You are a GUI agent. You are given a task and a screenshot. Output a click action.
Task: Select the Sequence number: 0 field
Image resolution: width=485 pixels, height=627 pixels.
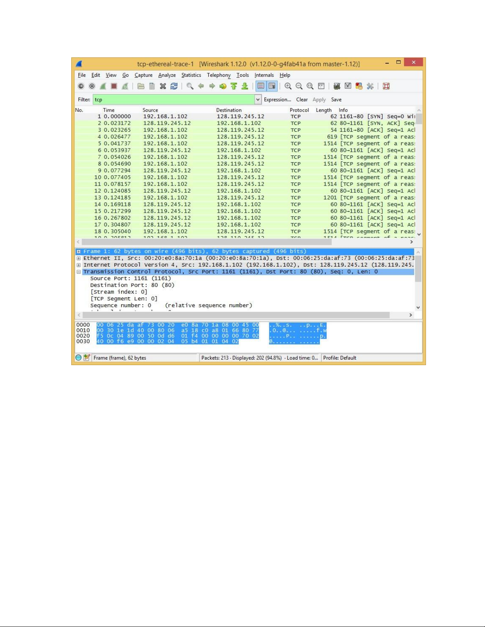[171, 305]
